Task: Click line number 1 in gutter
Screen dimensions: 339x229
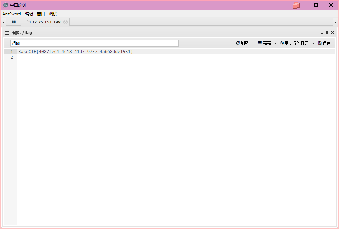Action: coord(11,52)
